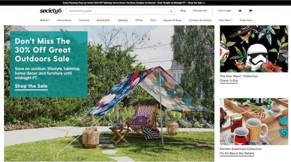Click the society6 logo
This screenshot has height=162, width=291.
coord(51,11)
